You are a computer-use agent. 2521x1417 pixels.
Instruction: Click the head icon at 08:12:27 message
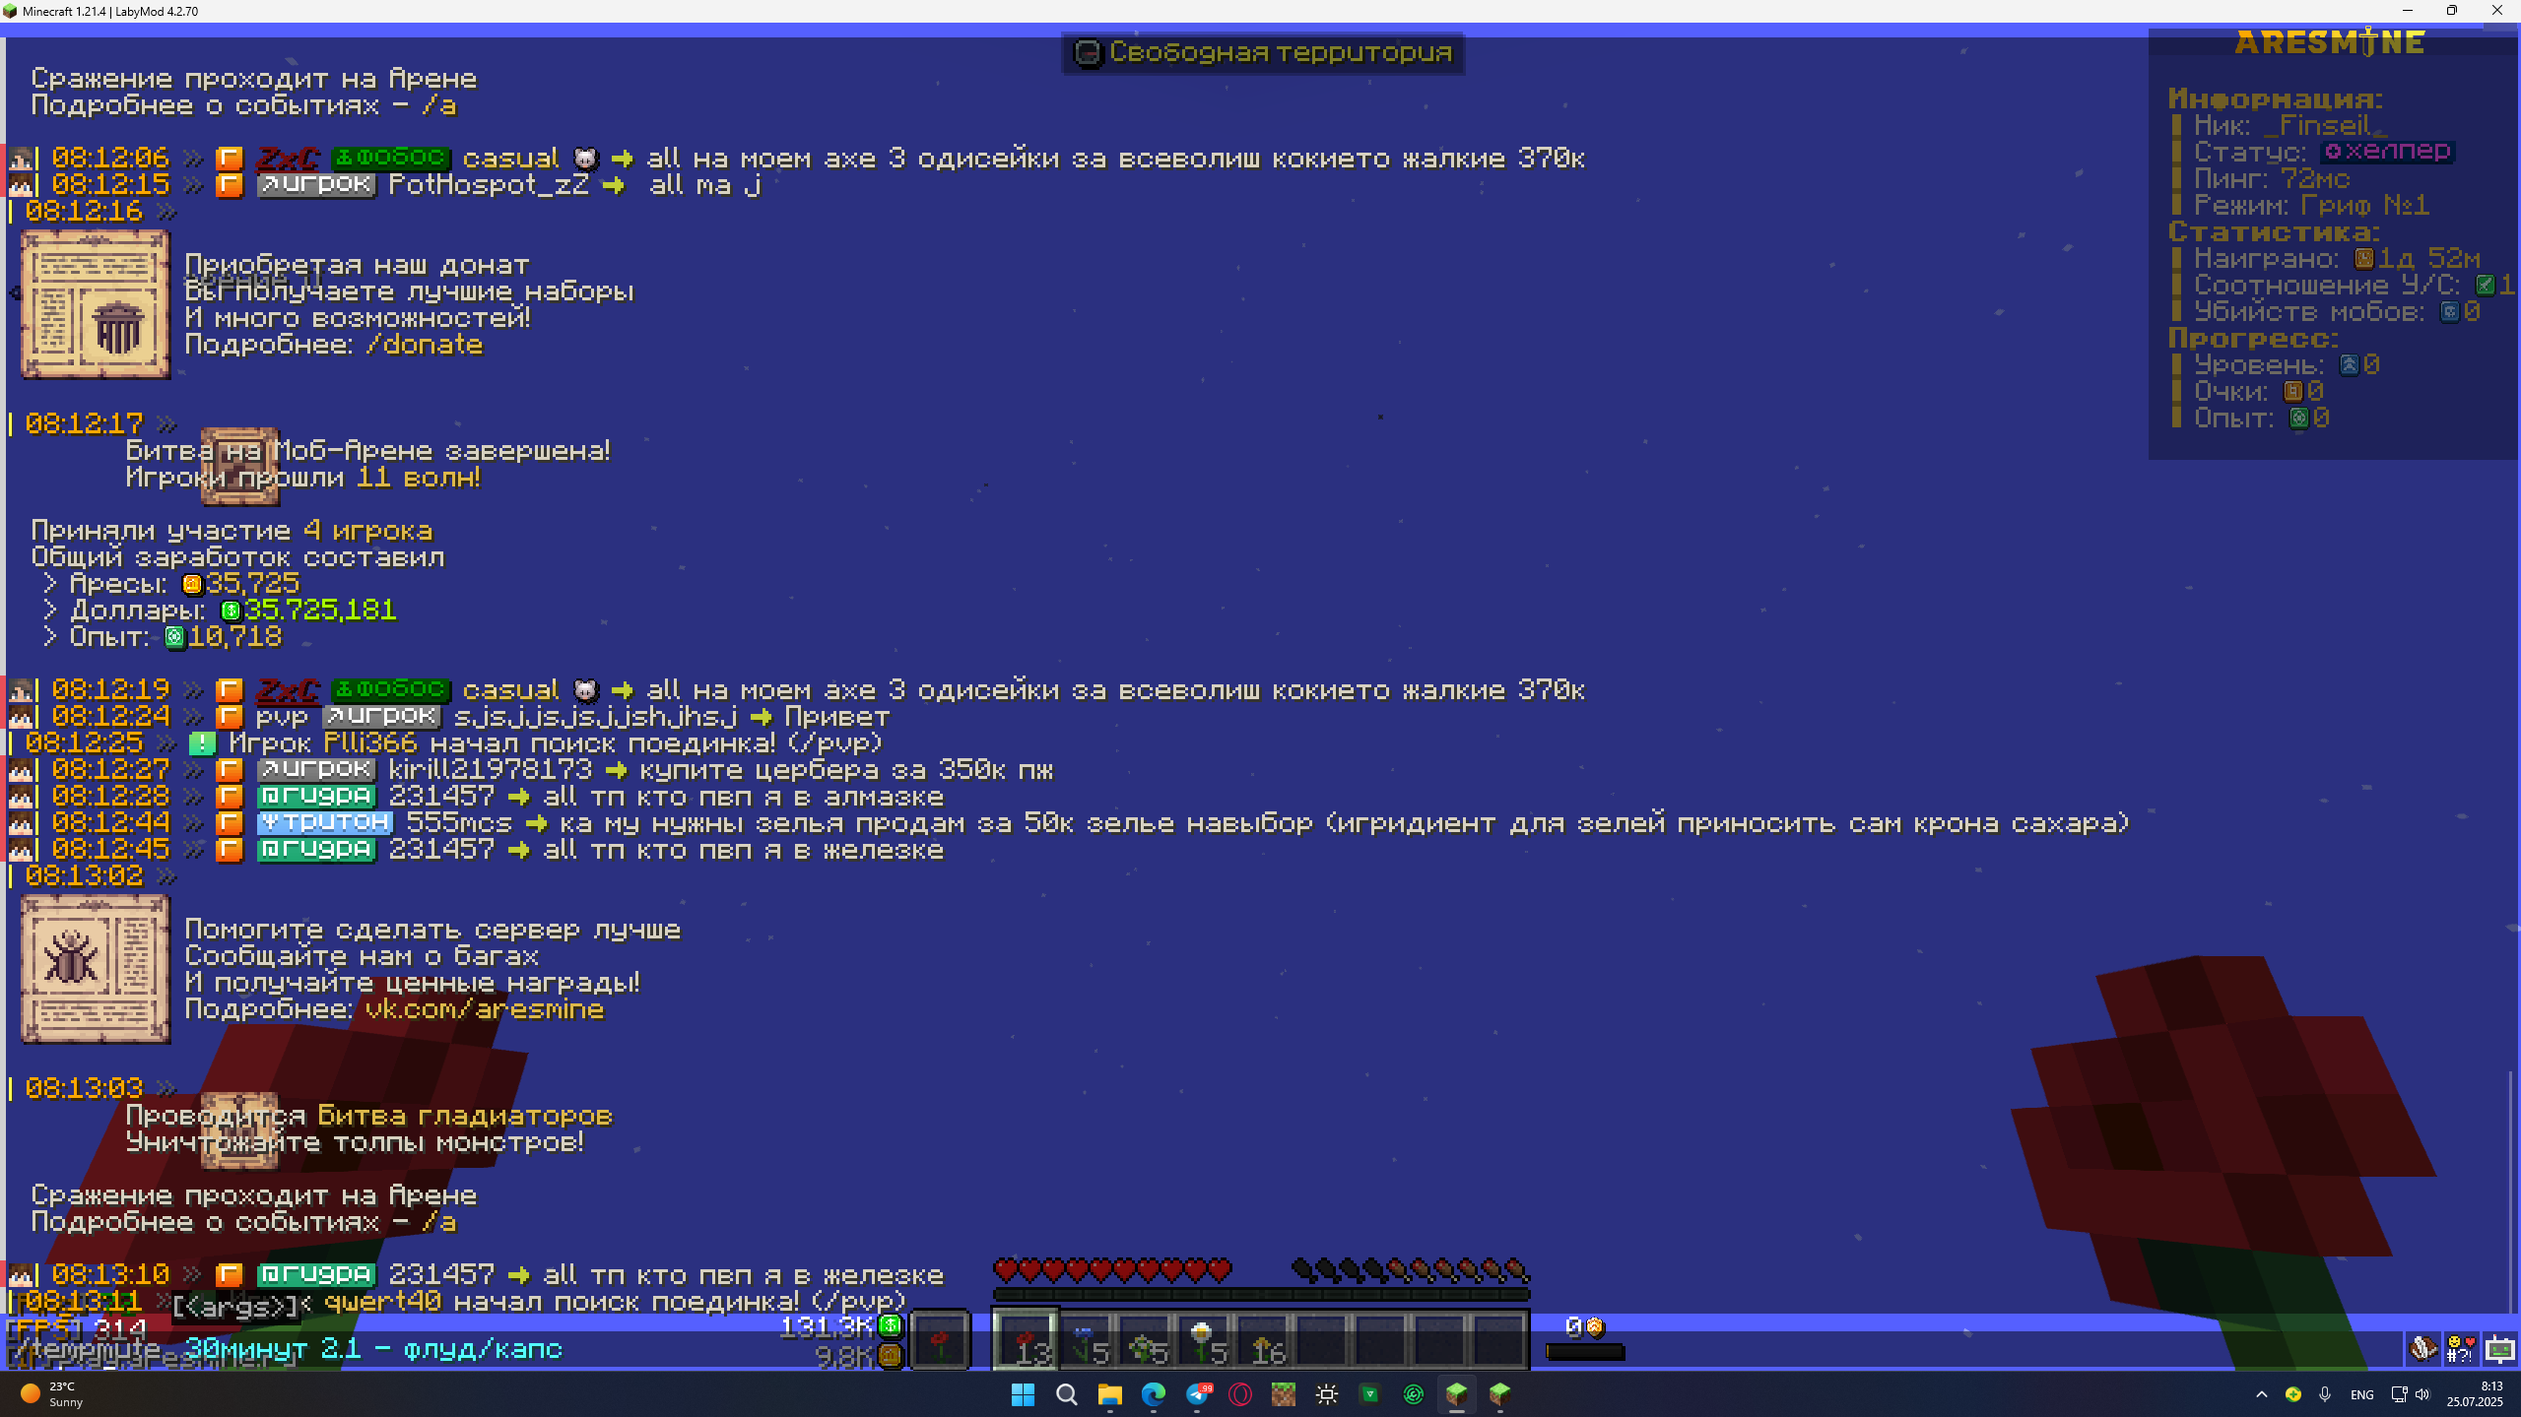[x=22, y=769]
